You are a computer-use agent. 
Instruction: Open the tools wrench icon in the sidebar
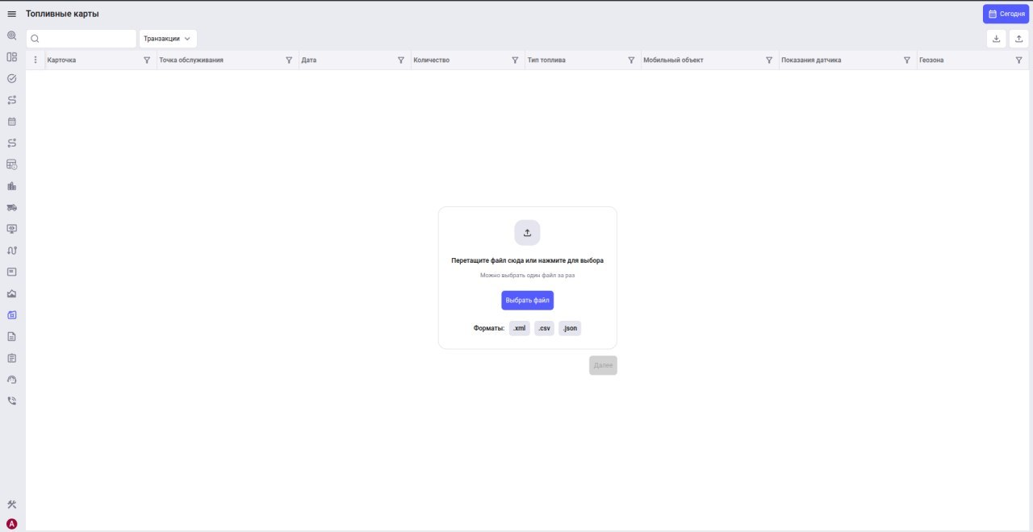(12, 505)
